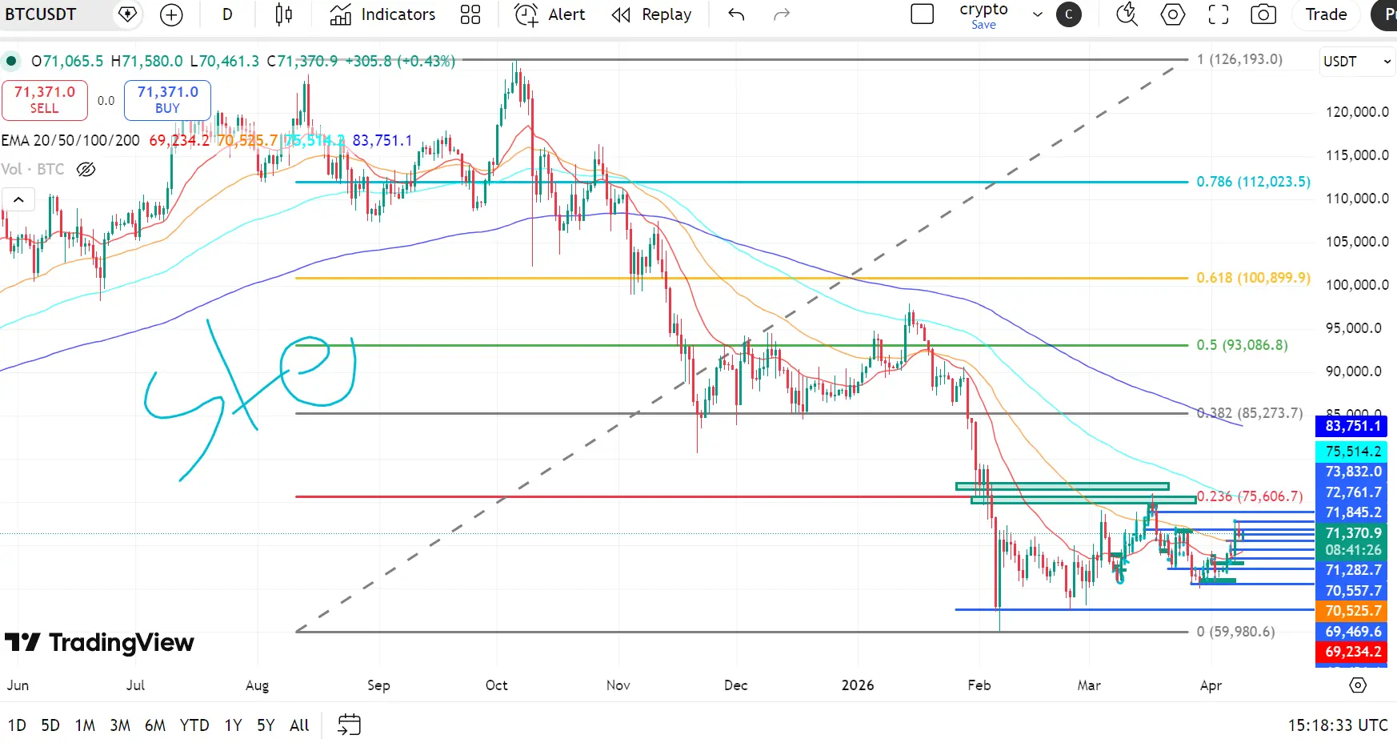The image size is (1397, 743).
Task: Click the 71,371.0 BUY button
Action: pos(167,100)
